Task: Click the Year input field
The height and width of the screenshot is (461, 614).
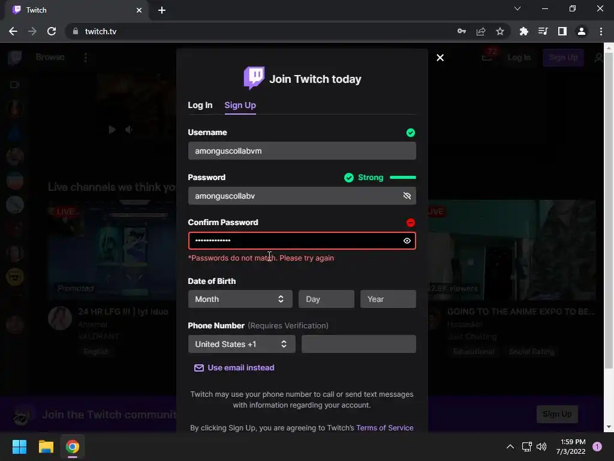Action: click(x=388, y=299)
